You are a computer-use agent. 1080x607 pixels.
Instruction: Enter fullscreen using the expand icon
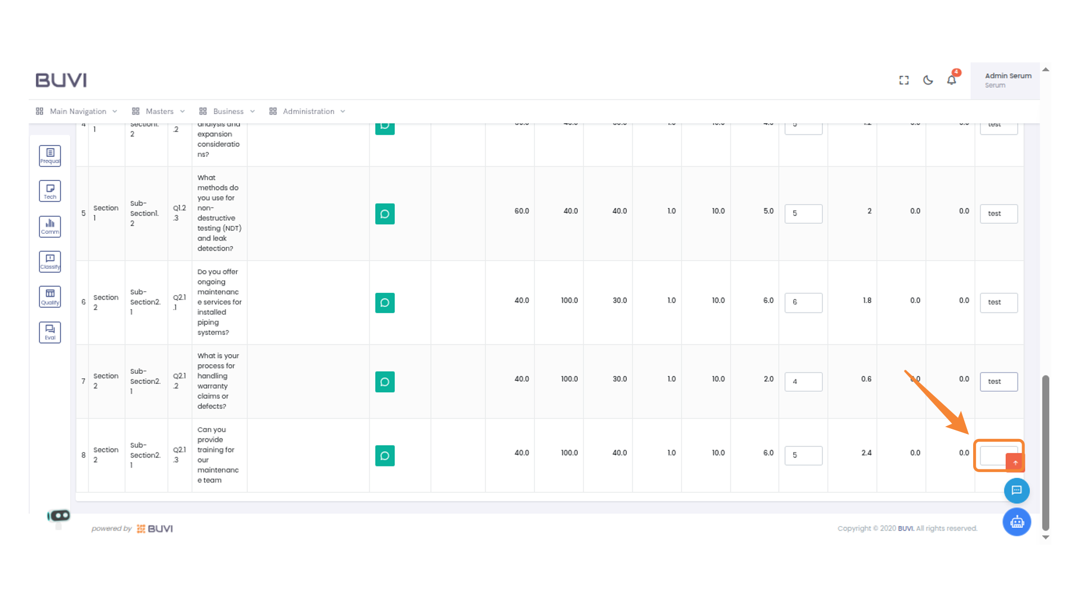903,80
